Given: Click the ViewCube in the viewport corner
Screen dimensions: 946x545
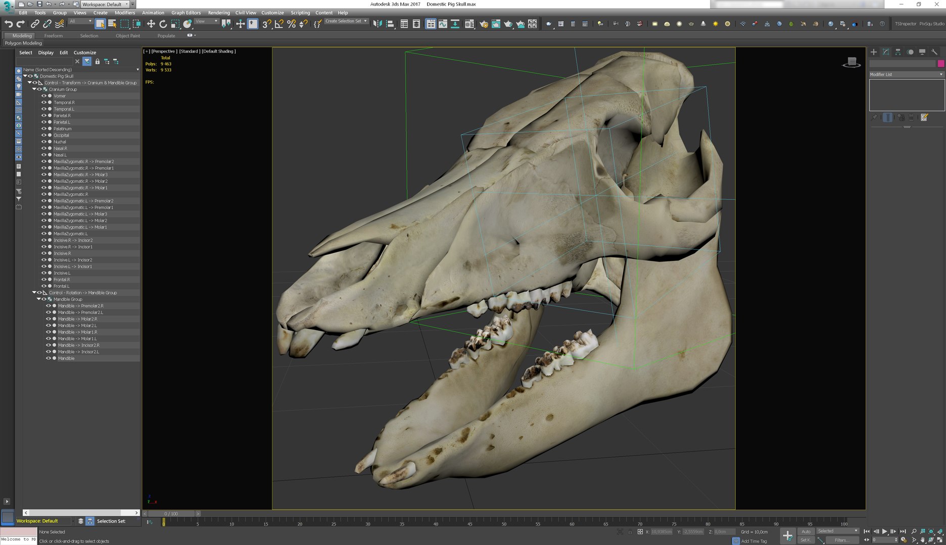Looking at the screenshot, I should pos(852,62).
